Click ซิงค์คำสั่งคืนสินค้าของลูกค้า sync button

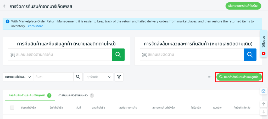coord(239,77)
